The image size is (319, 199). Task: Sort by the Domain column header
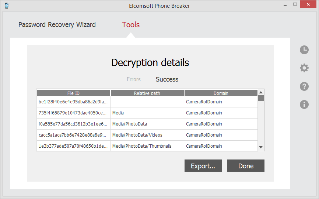(x=221, y=93)
